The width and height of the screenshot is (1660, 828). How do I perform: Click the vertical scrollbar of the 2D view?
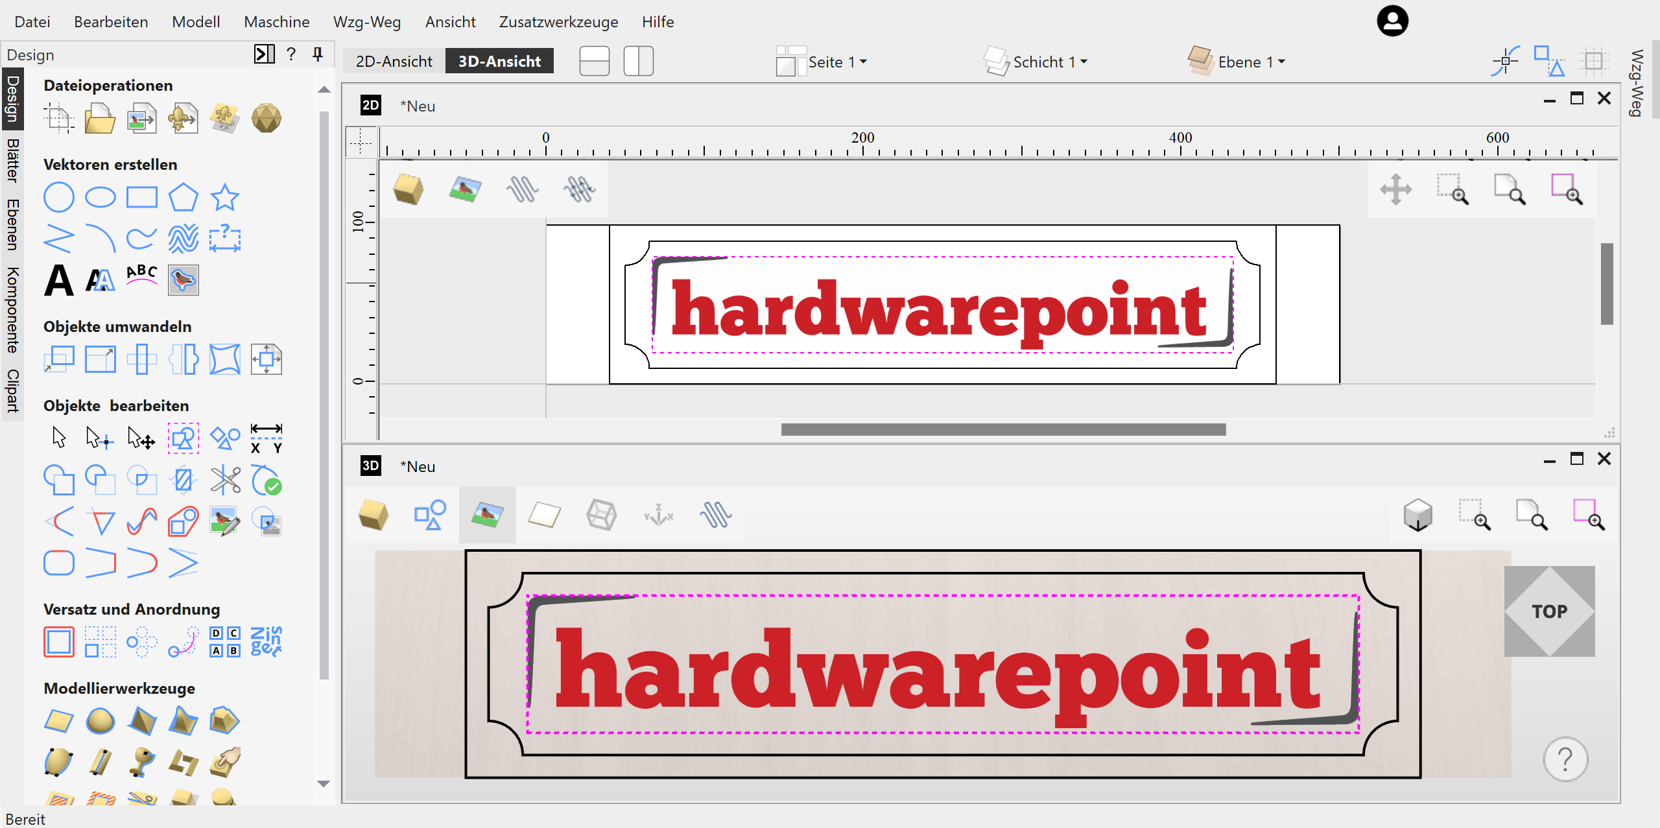(1606, 284)
